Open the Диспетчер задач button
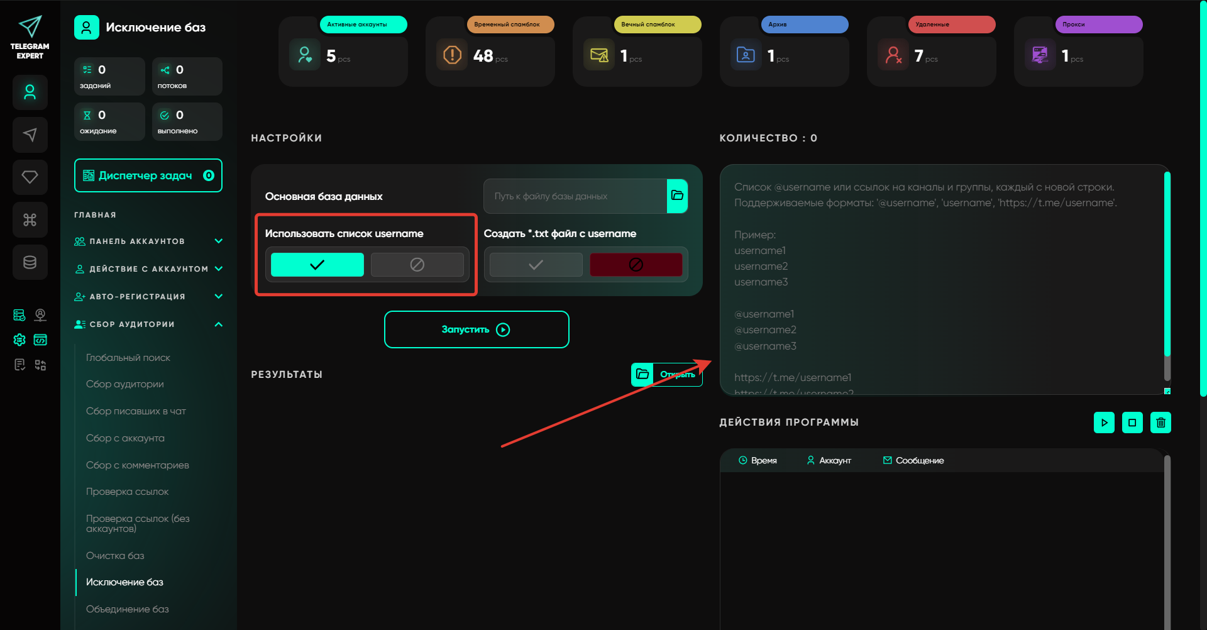1207x630 pixels. (148, 175)
